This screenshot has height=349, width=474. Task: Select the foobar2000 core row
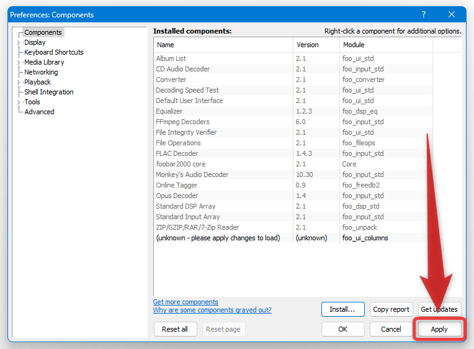click(x=293, y=164)
